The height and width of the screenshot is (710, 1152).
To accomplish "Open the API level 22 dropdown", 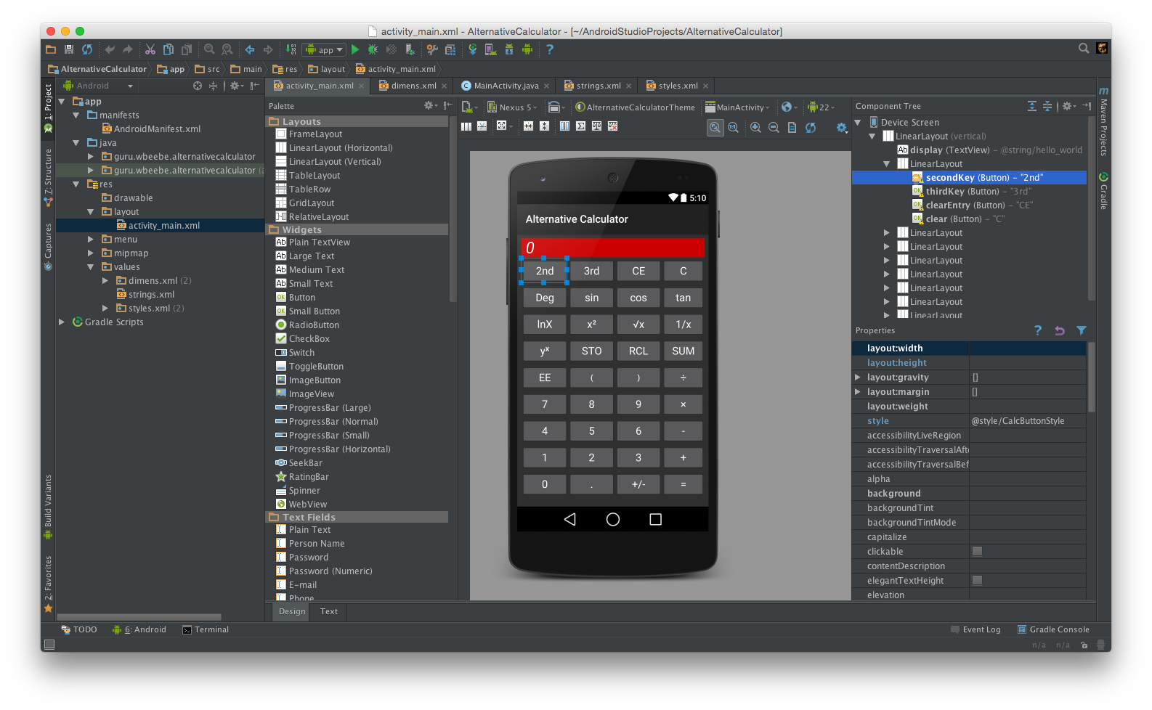I will [822, 107].
